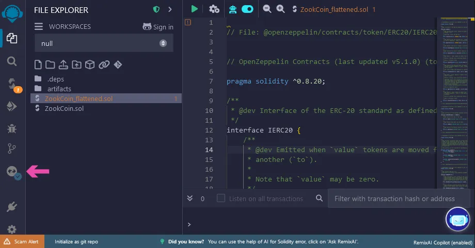The image size is (475, 248).
Task: Open the WORKSPACES hamburger menu
Action: click(x=39, y=27)
